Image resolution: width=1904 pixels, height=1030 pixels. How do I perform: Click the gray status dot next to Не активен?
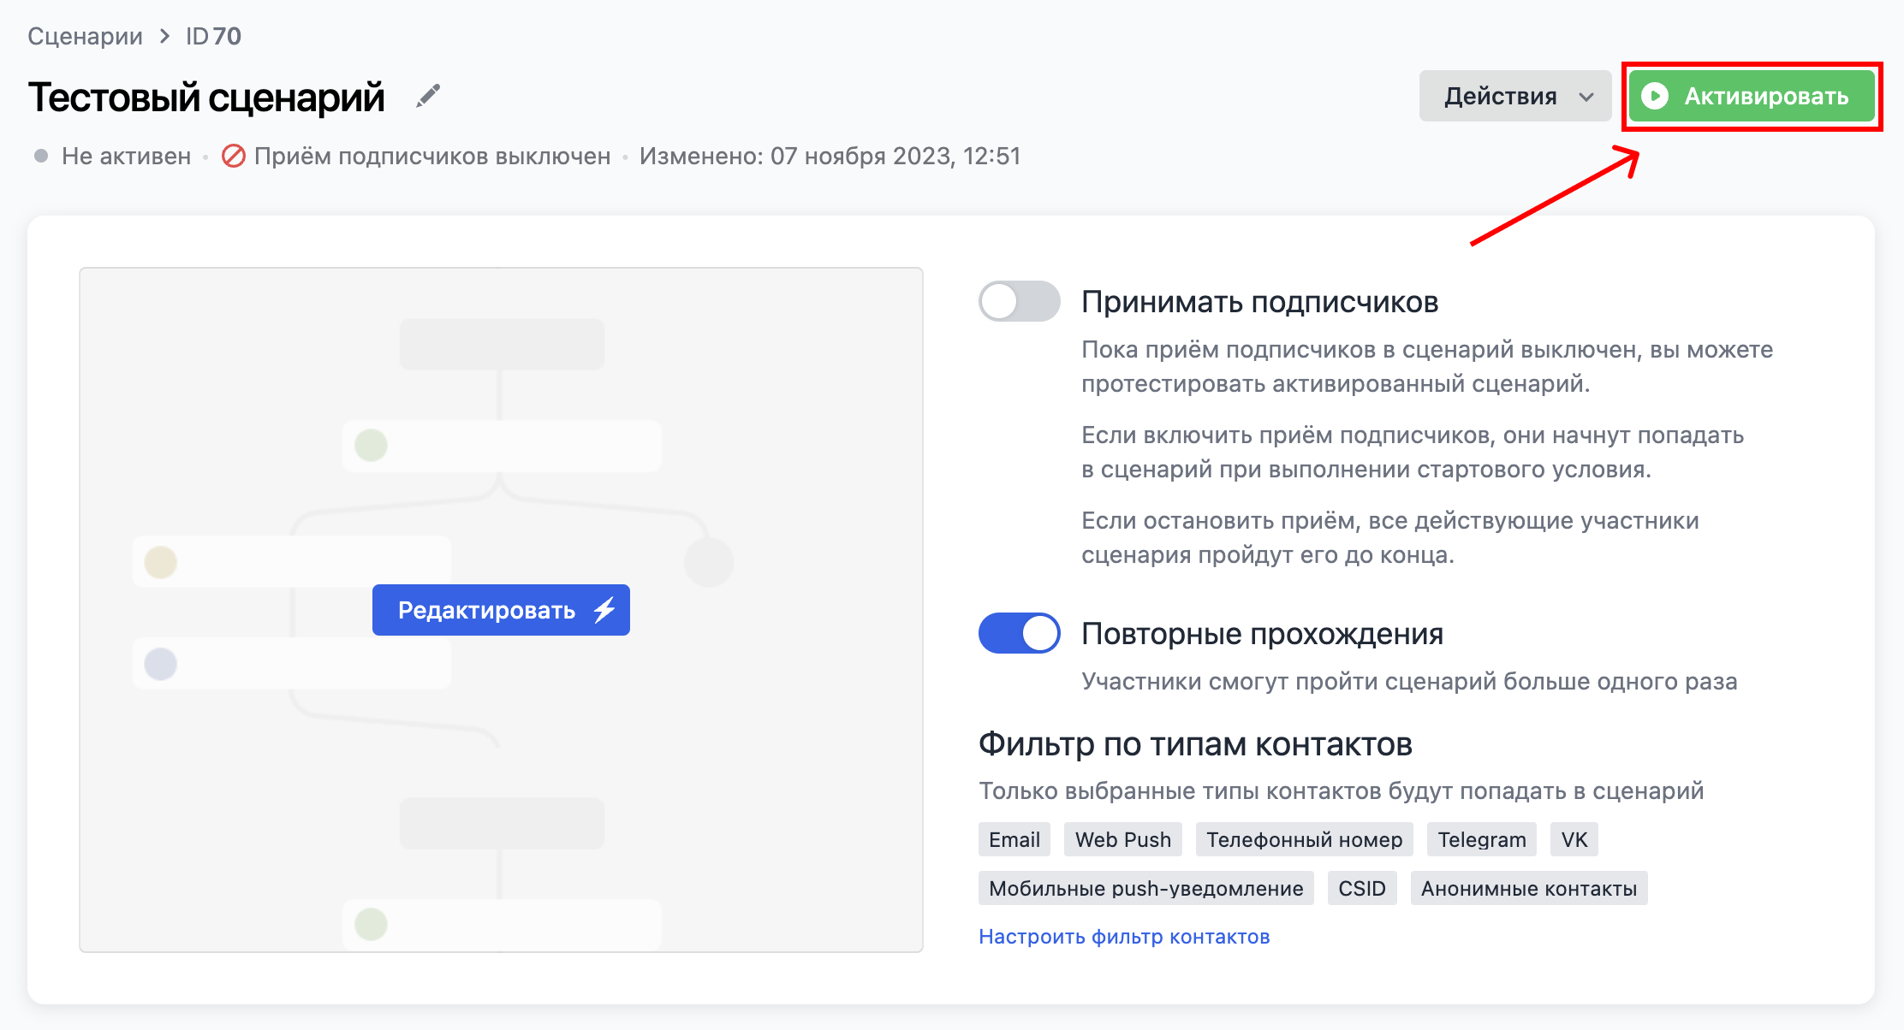click(x=40, y=156)
